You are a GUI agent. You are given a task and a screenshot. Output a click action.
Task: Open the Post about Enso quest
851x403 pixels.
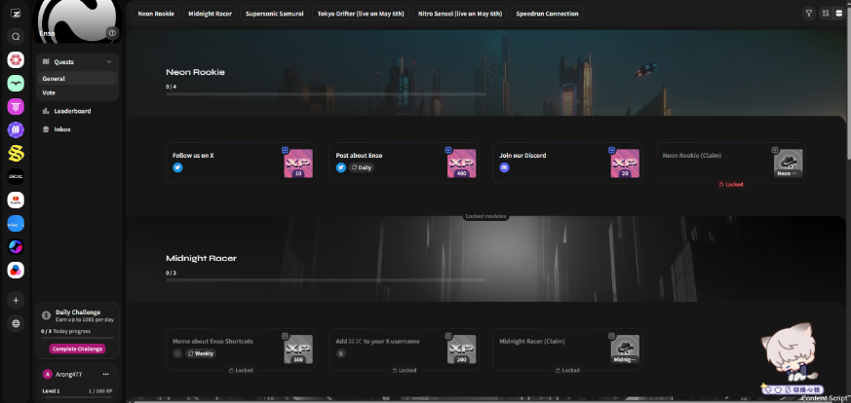(405, 163)
